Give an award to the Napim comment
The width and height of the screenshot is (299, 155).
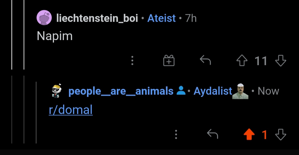pos(169,61)
